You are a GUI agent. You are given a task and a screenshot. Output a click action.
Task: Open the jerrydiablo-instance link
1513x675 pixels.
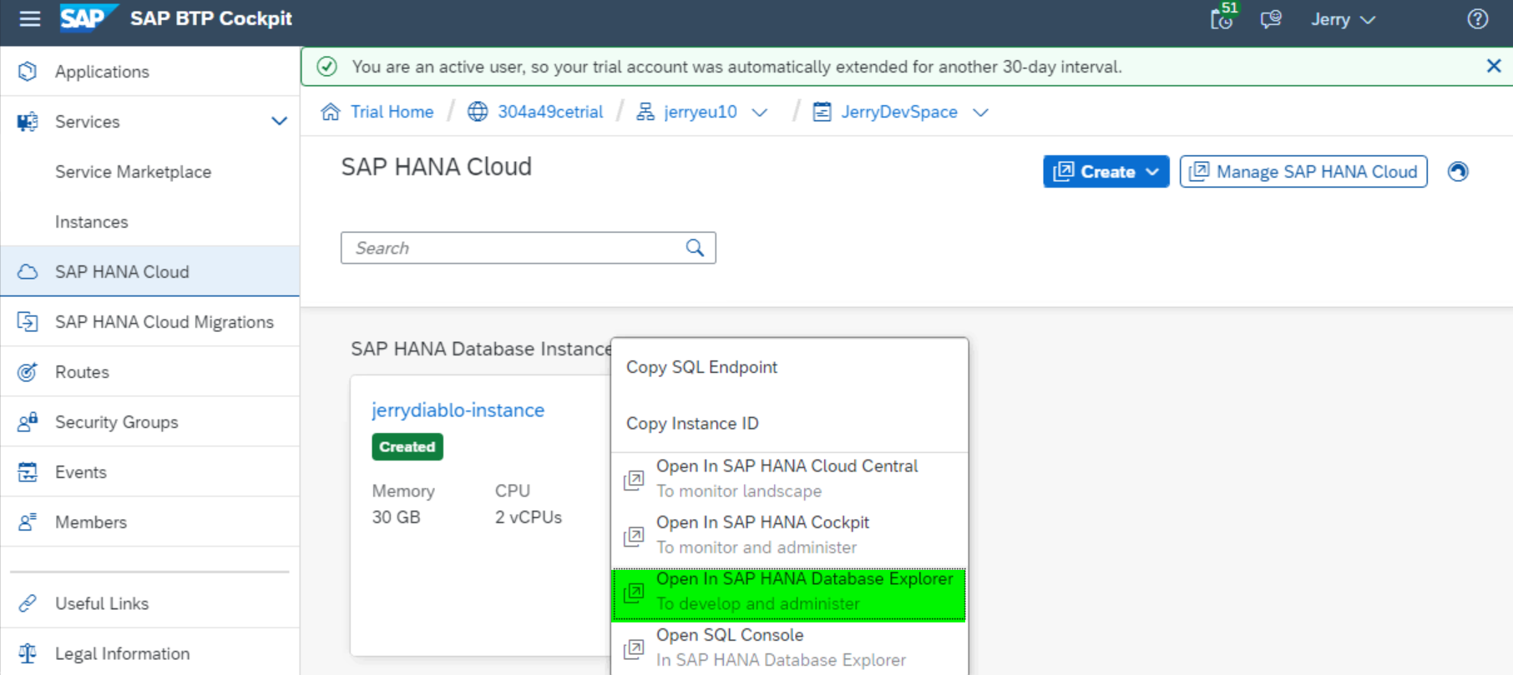tap(458, 411)
